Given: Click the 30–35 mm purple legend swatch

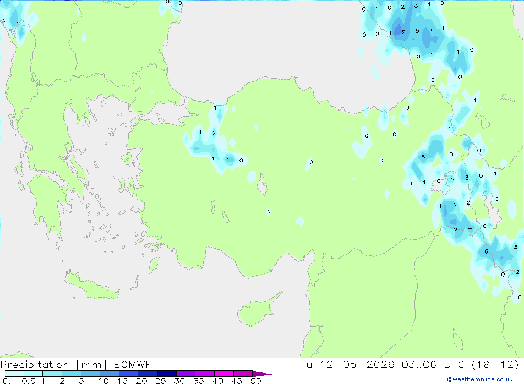Looking at the screenshot, I should pyautogui.click(x=186, y=374).
